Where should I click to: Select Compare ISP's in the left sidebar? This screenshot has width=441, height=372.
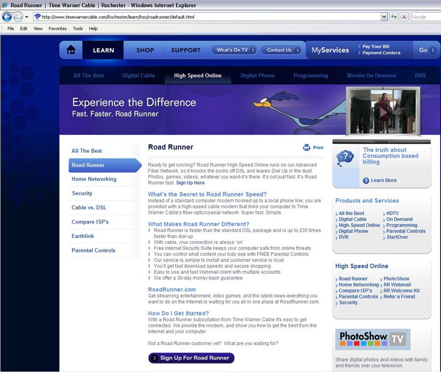point(90,222)
